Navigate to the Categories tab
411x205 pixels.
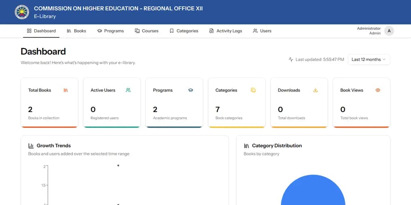pos(184,31)
